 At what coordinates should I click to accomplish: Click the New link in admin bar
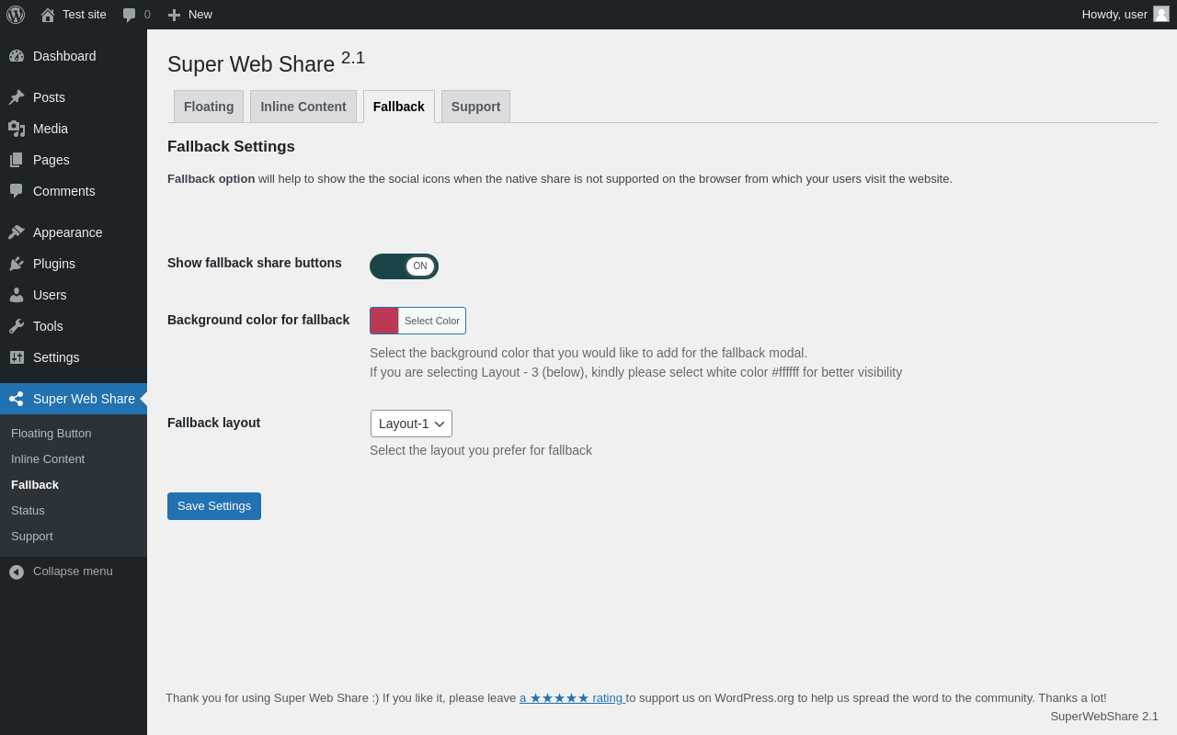200,15
